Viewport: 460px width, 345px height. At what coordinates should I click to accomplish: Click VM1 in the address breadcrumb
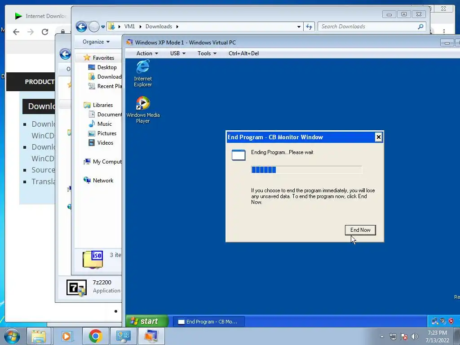tap(129, 27)
